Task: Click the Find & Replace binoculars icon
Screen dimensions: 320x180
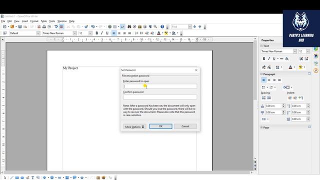Action: pos(129,26)
